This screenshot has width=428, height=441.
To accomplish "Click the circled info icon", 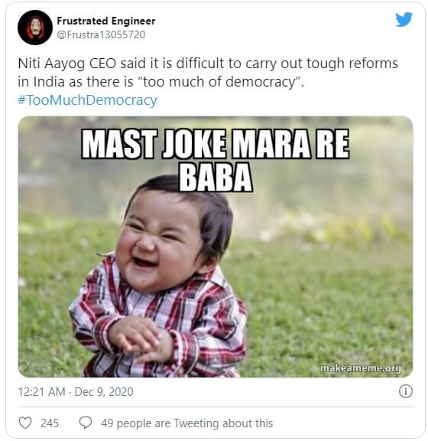I will point(406,391).
